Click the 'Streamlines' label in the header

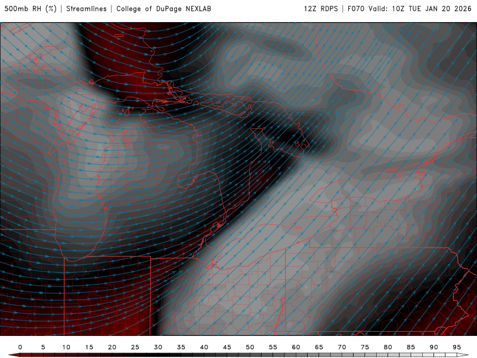click(86, 8)
